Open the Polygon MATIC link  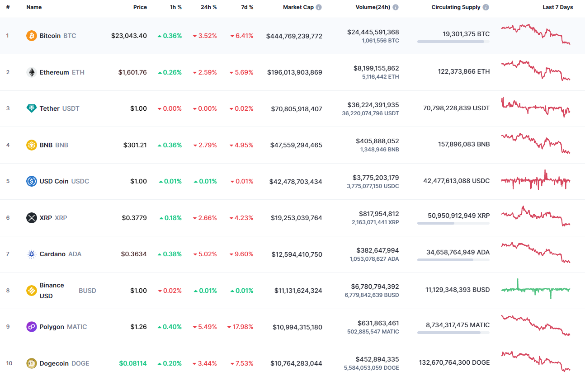(51, 326)
